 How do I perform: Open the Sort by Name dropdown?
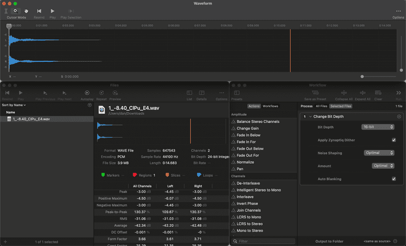pyautogui.click(x=14, y=105)
